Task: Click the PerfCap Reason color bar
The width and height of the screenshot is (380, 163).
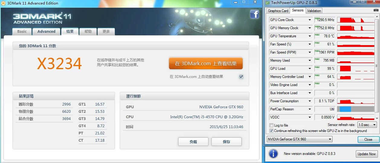Action: click(x=356, y=109)
